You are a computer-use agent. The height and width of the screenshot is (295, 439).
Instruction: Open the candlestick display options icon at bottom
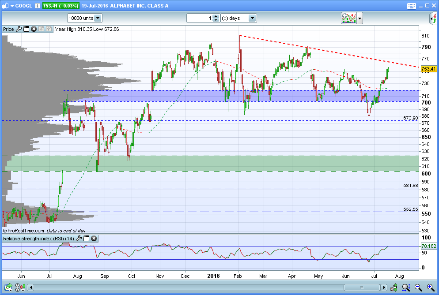coord(23,287)
